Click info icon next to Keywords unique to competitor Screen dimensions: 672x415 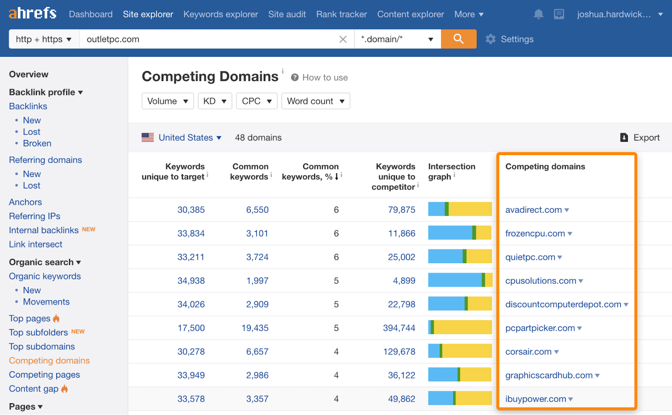418,185
